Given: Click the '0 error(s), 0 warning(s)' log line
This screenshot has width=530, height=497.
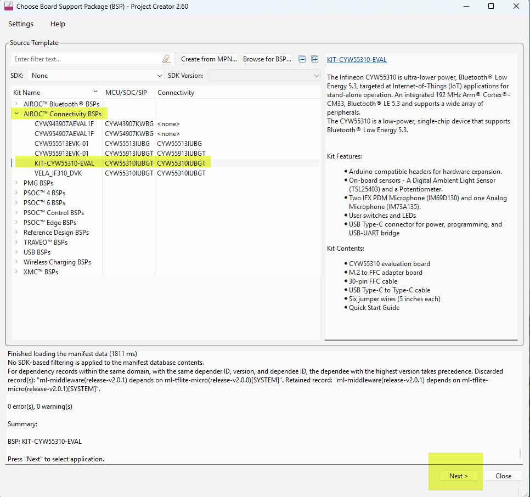Looking at the screenshot, I should 40,406.
